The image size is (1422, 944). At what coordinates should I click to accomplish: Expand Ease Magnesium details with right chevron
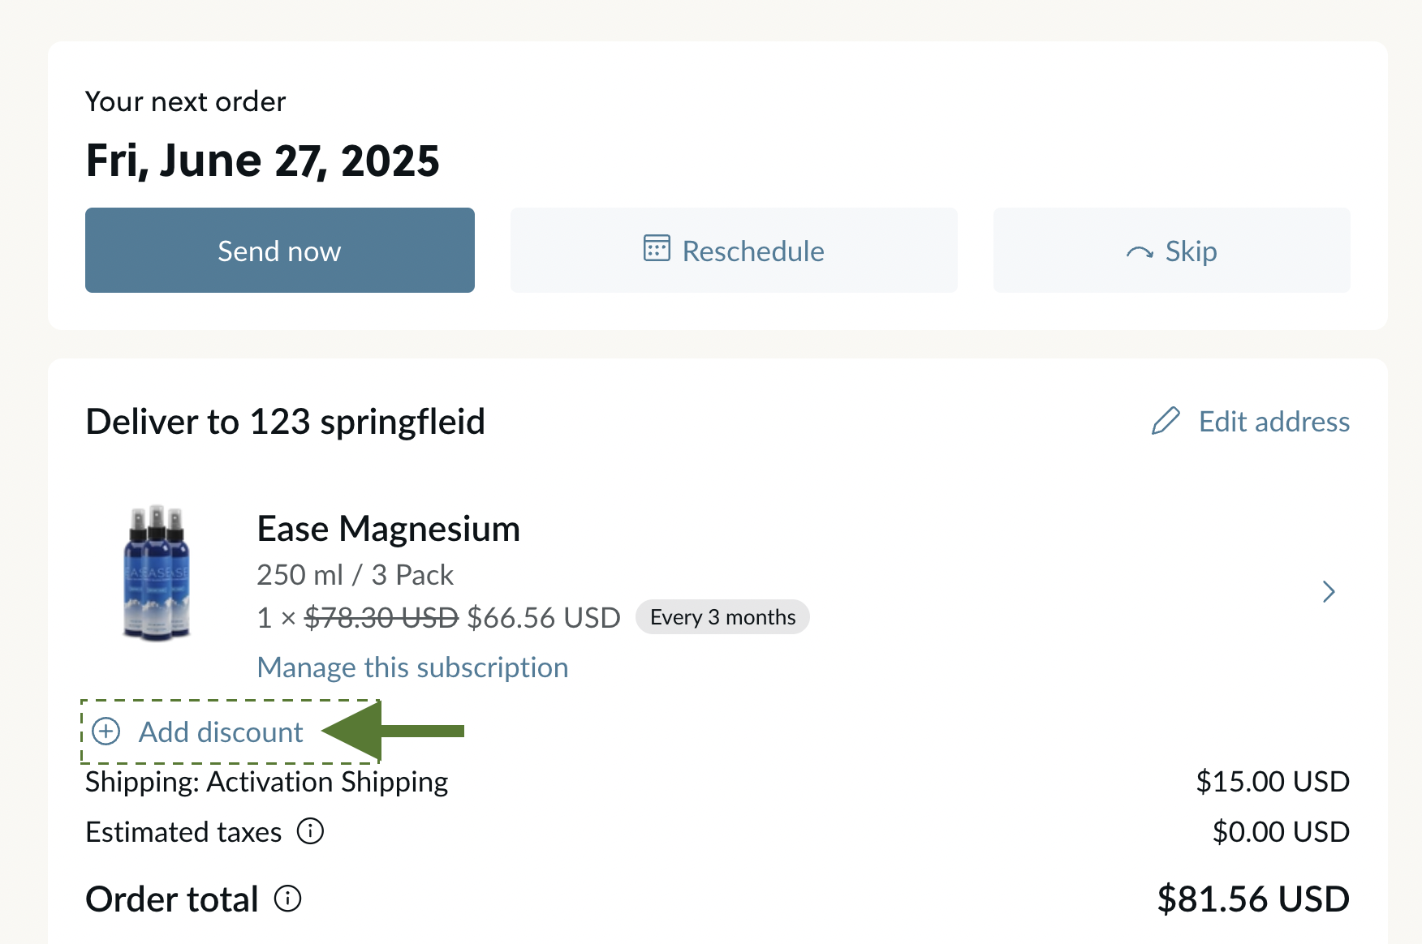click(1329, 592)
